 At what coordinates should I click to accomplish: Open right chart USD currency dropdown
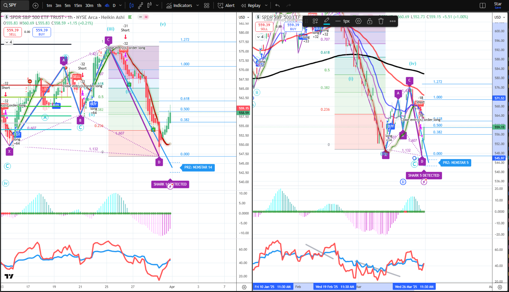[500, 17]
